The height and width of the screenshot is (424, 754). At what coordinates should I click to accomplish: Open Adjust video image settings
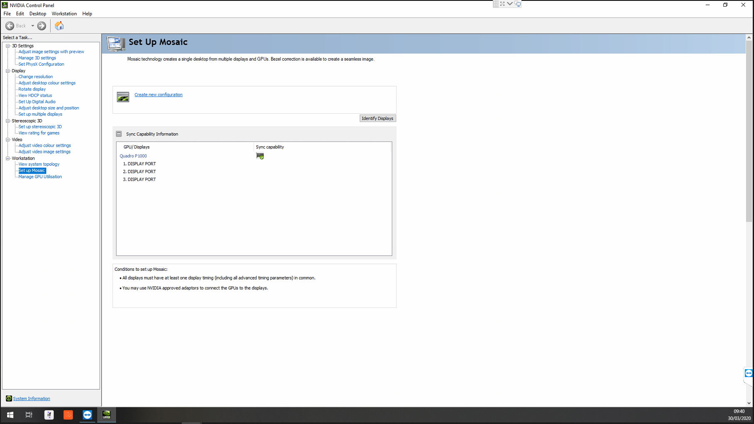coord(44,152)
